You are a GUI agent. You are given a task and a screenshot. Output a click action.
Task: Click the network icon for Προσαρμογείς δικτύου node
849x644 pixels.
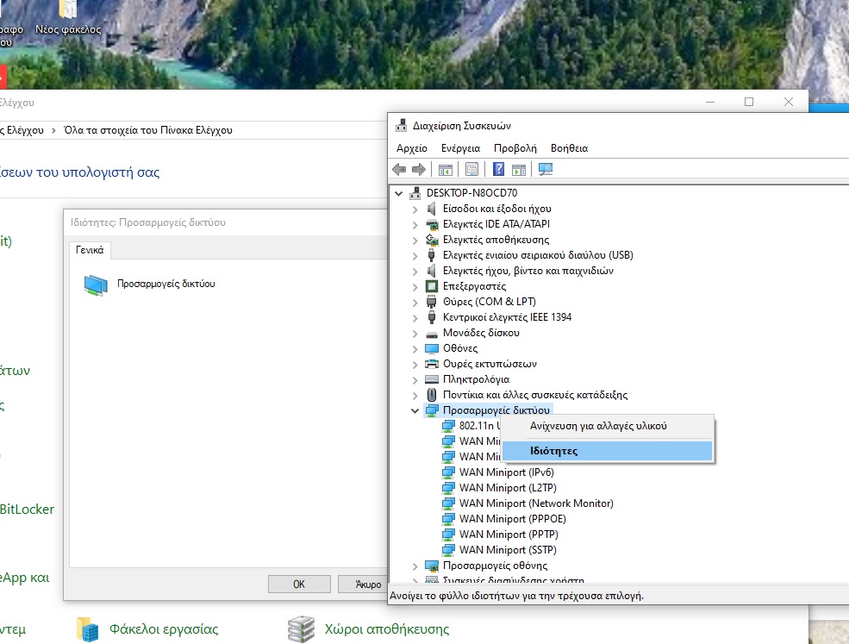(432, 410)
